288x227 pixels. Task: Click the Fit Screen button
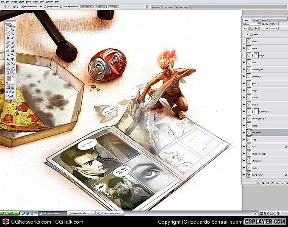[101, 7]
